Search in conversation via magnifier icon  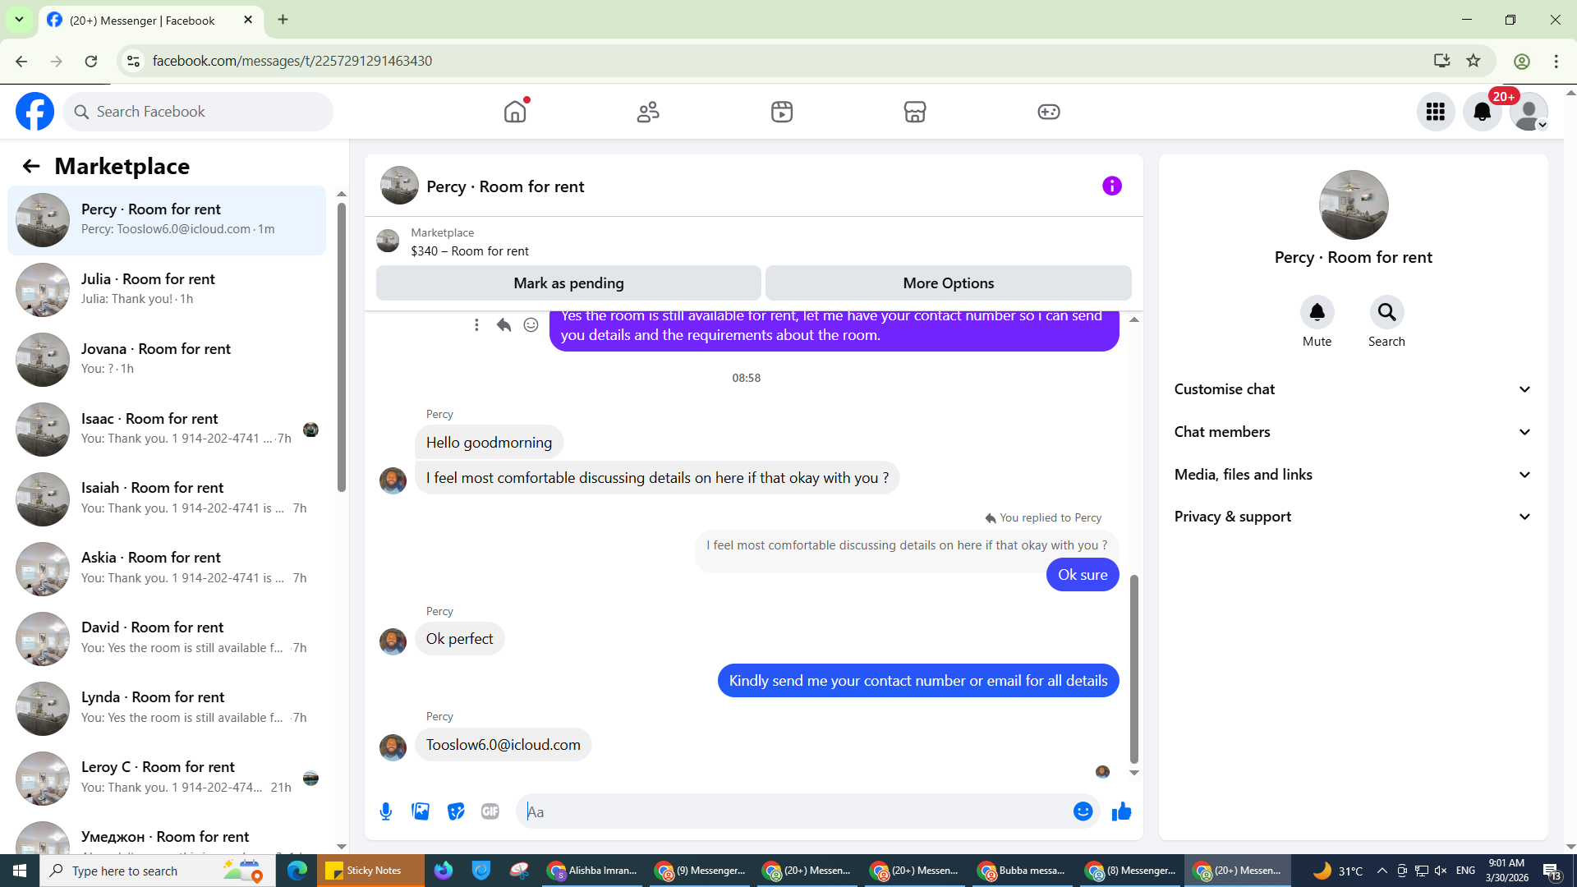pos(1386,313)
